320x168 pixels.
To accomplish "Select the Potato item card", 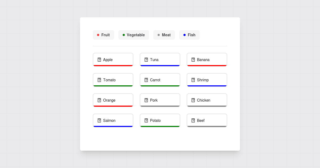I will [x=160, y=120].
